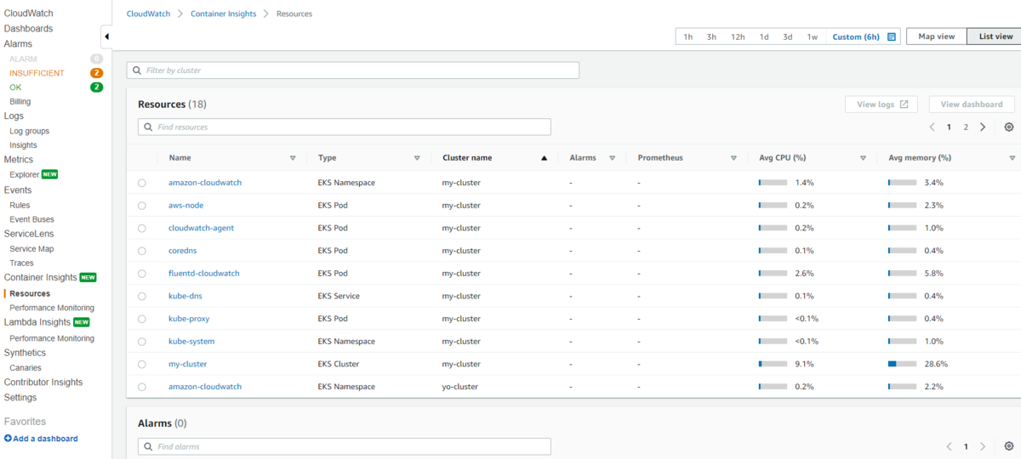The image size is (1021, 459).
Task: Select the cloudwatch-agent row radio button
Action: point(141,228)
